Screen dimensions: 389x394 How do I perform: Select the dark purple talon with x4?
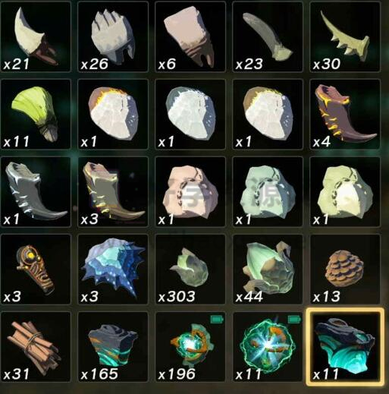point(345,114)
